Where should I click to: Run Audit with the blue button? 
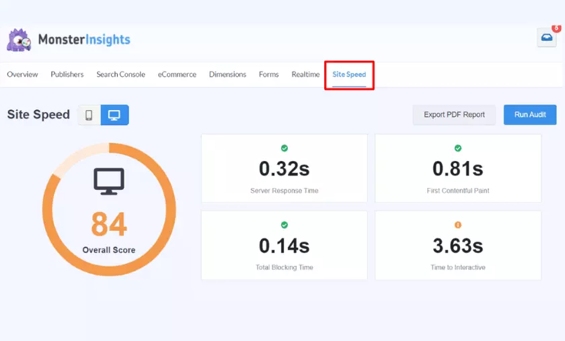(x=530, y=115)
